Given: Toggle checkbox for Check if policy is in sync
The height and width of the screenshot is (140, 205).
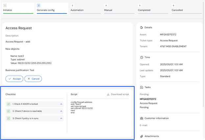Looking at the screenshot, I should click(x=9, y=118).
